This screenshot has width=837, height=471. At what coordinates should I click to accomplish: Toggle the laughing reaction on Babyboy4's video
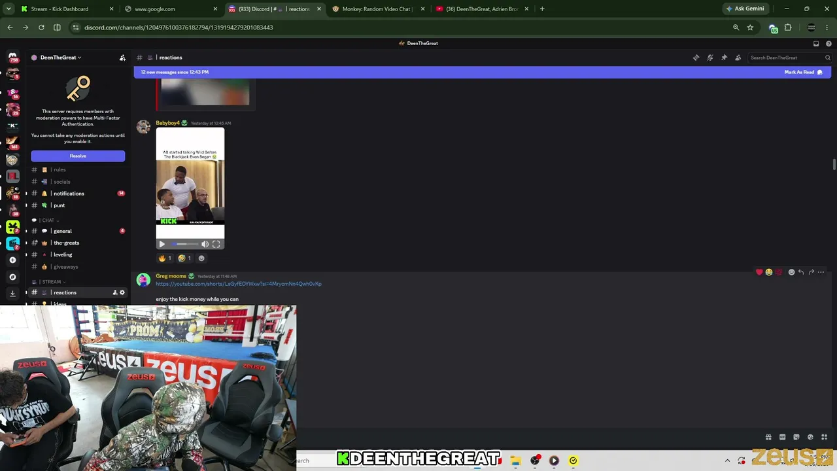(185, 258)
